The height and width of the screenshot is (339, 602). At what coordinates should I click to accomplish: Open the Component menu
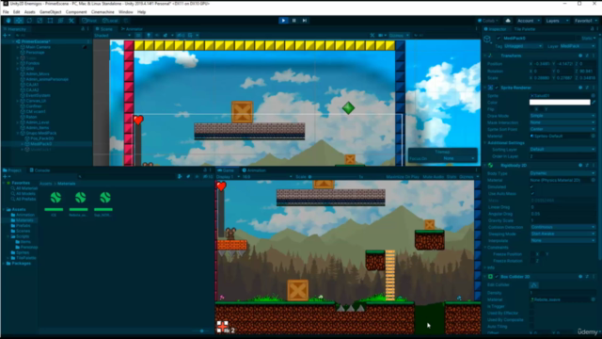(76, 12)
